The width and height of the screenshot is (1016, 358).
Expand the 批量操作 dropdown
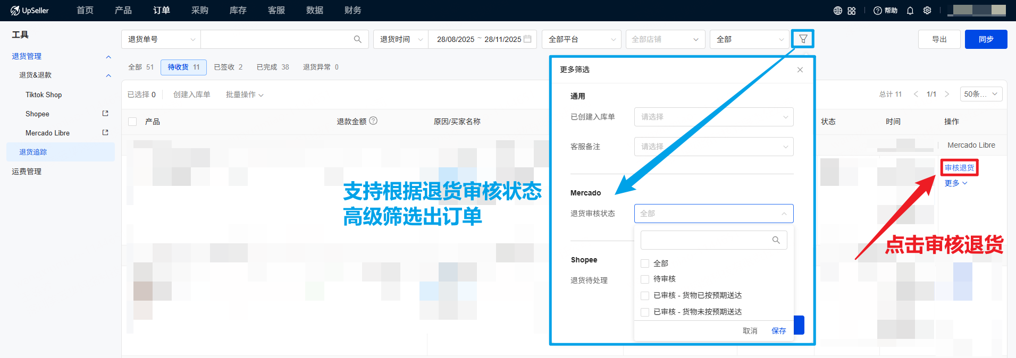coord(245,95)
